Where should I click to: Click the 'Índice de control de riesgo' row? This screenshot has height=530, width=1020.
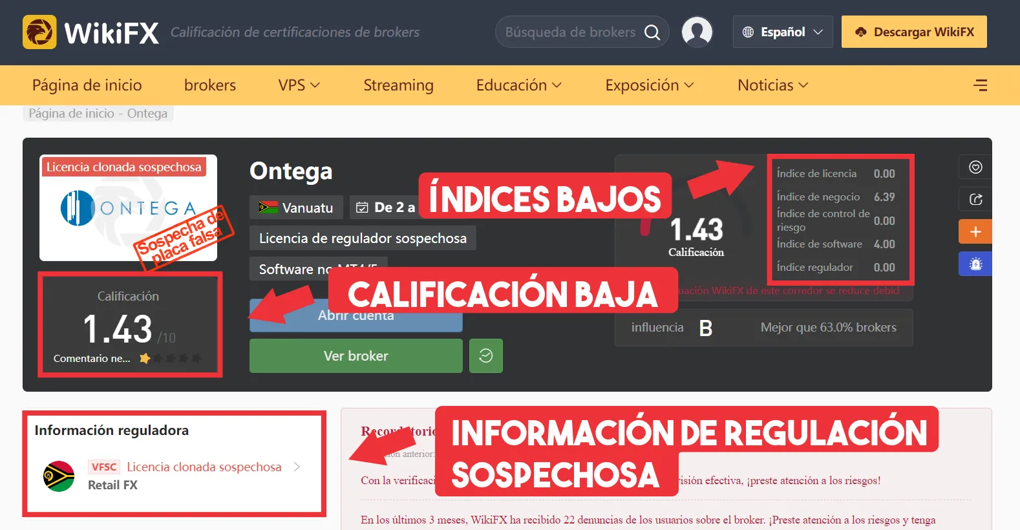836,220
